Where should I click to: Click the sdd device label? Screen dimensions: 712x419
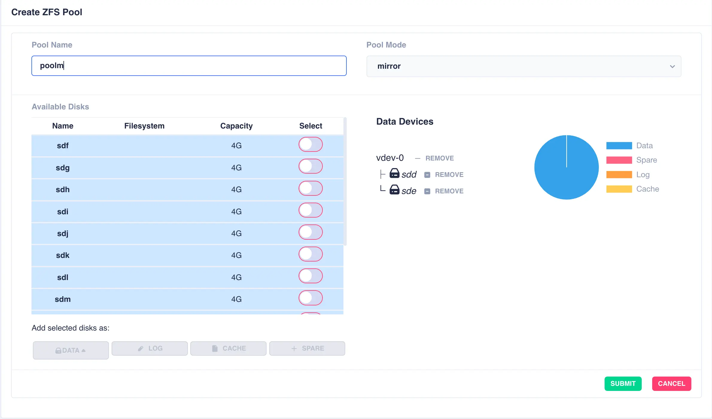(409, 175)
